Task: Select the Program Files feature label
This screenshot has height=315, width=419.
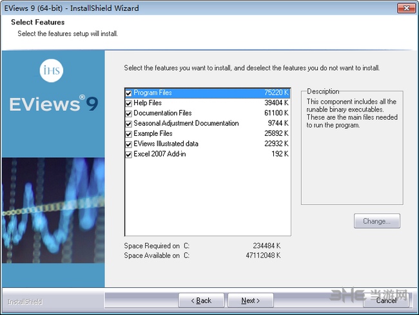Action: (x=153, y=93)
